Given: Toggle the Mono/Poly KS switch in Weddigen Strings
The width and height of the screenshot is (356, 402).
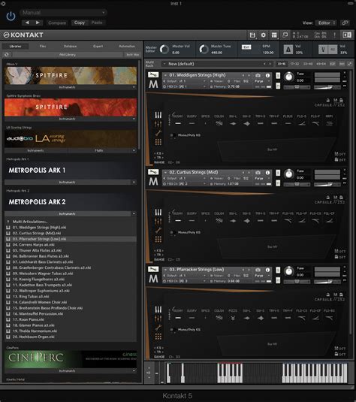Looking at the screenshot, I should tap(173, 135).
